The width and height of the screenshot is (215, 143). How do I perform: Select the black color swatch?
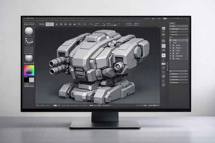click(x=26, y=80)
